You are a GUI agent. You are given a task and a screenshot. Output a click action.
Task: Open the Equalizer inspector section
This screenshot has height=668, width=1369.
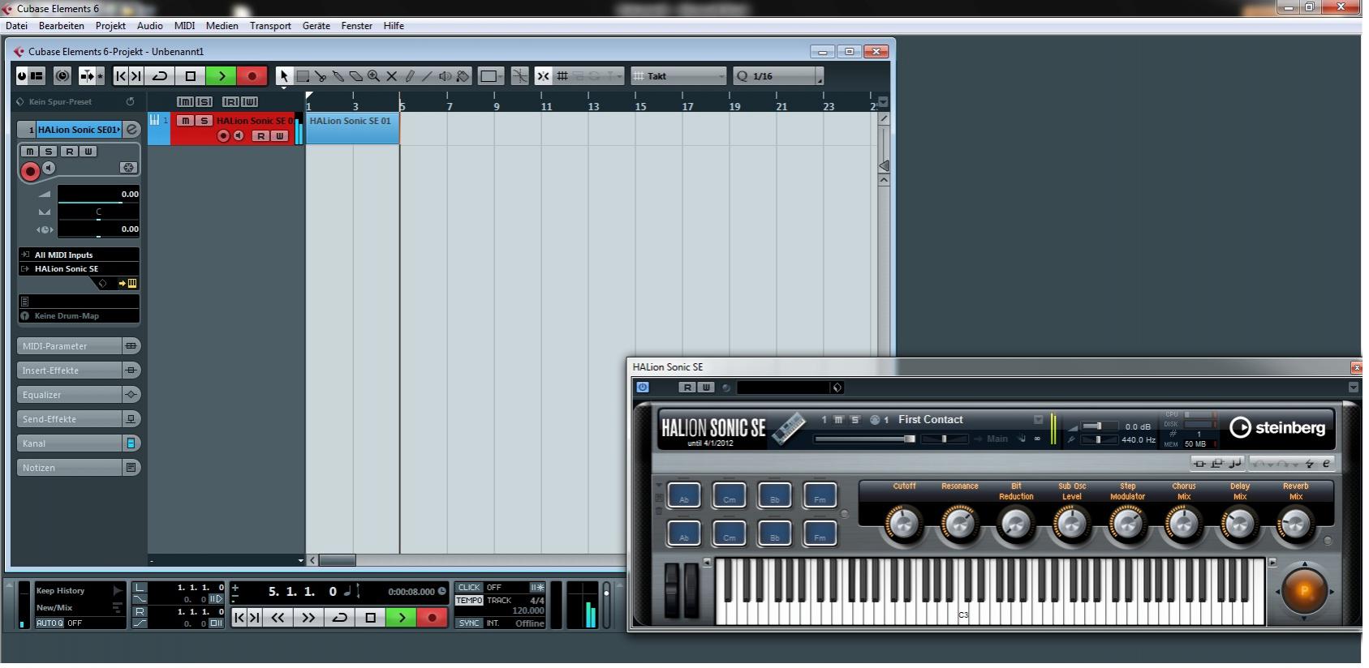point(70,395)
